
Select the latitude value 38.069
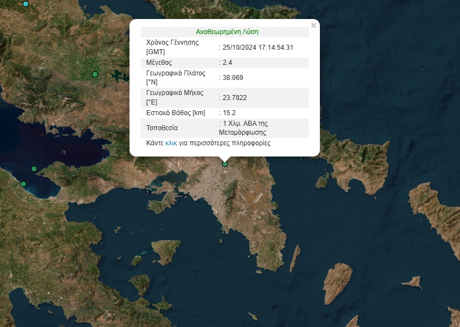[x=233, y=78]
